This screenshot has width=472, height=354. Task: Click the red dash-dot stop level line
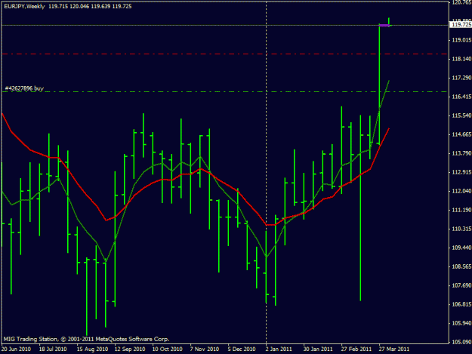pyautogui.click(x=224, y=54)
